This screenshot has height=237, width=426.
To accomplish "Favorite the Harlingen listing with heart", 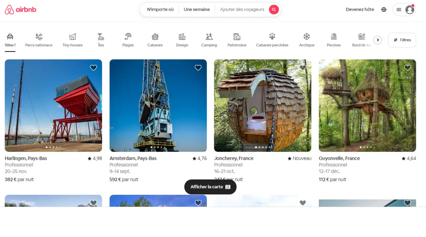I will (x=94, y=68).
